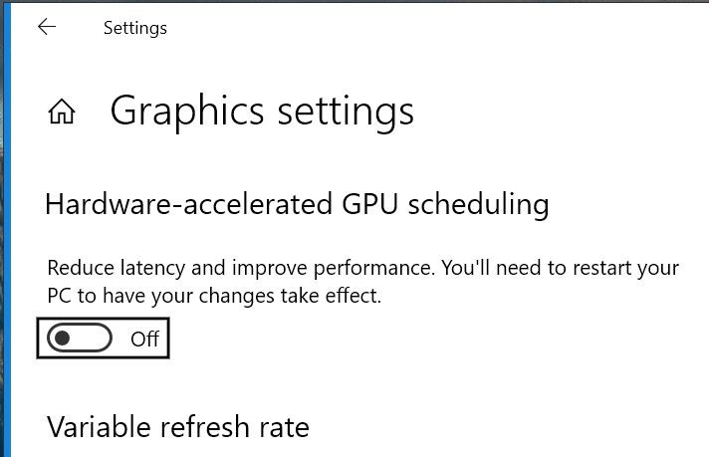
Task: Click the blue window border at left edge
Action: (x=6, y=228)
